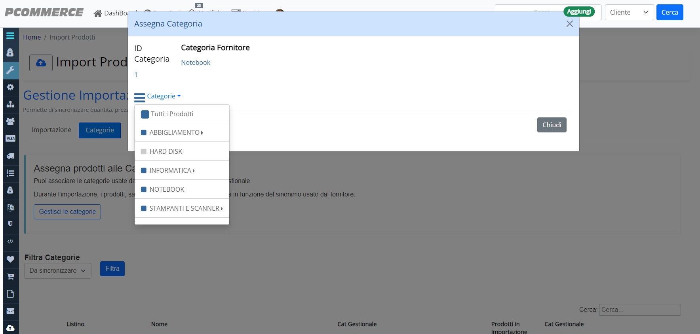Open the cloud upload sidebar icon
Screen dimensions: 700x334
point(10,328)
